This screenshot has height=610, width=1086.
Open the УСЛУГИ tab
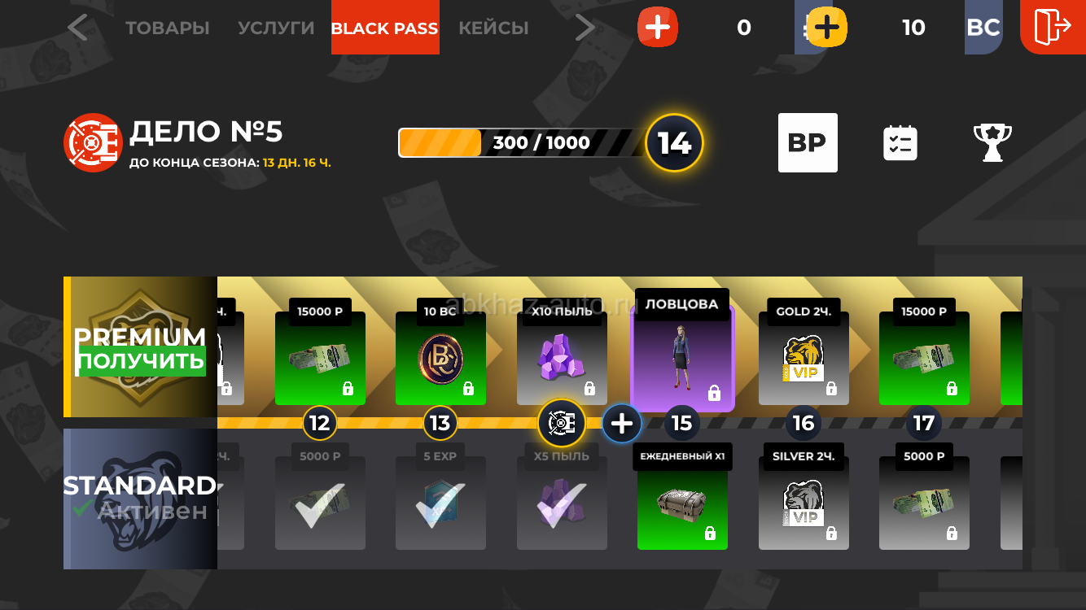[x=276, y=28]
